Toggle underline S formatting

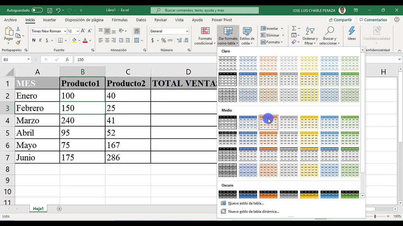47,40
